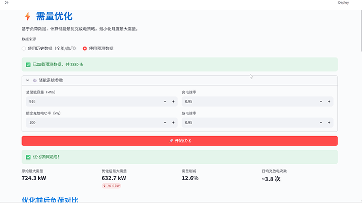Click the -91.6 kW delta badge
362x203 pixels.
tap(111, 186)
